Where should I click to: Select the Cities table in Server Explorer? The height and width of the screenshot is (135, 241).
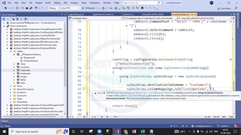click(23, 64)
